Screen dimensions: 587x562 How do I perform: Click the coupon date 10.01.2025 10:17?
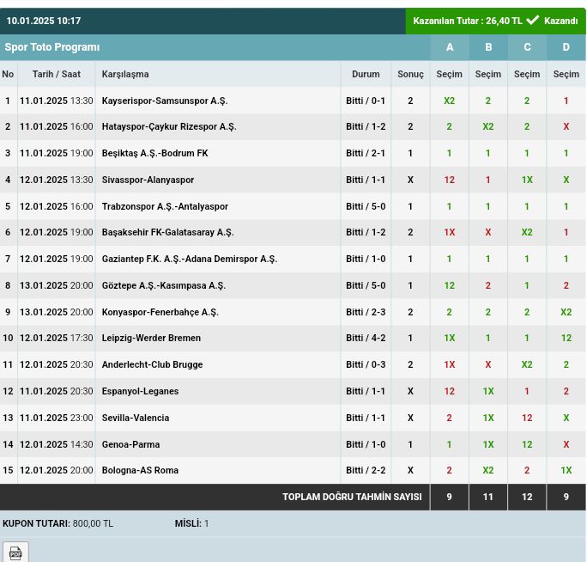(44, 21)
